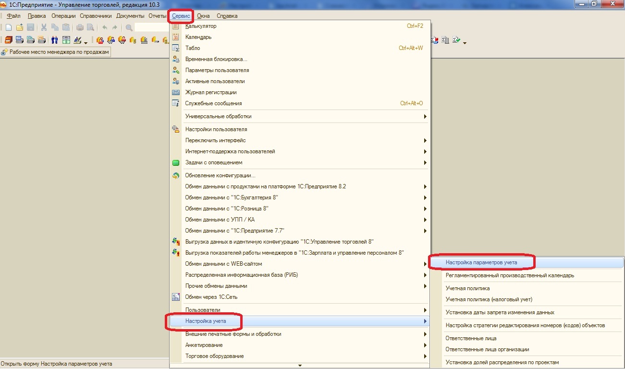Click the Print preview icon

90,27
